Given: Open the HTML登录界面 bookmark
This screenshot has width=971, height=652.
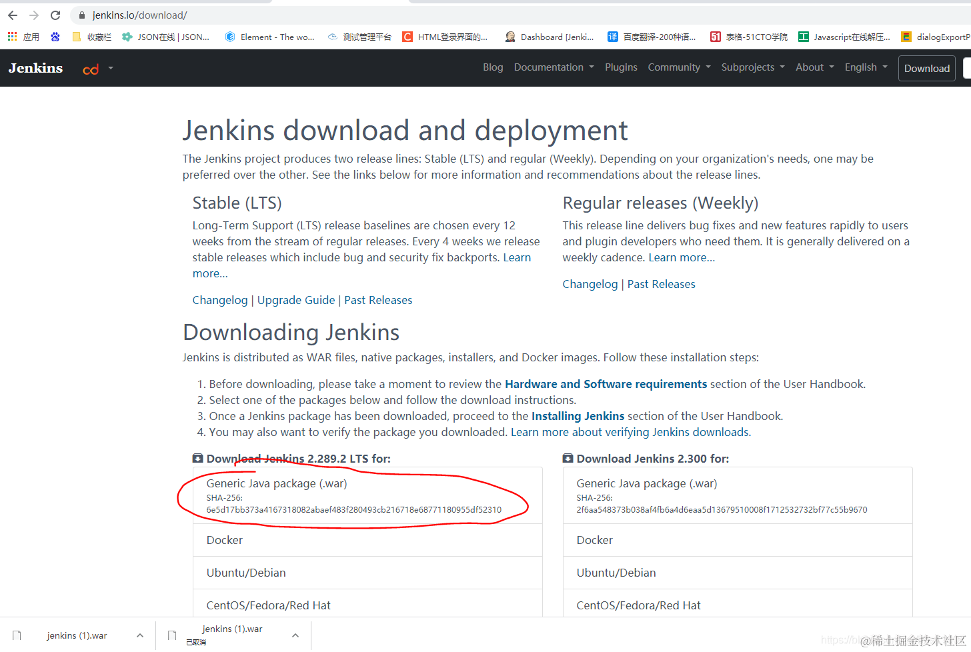Looking at the screenshot, I should (445, 37).
